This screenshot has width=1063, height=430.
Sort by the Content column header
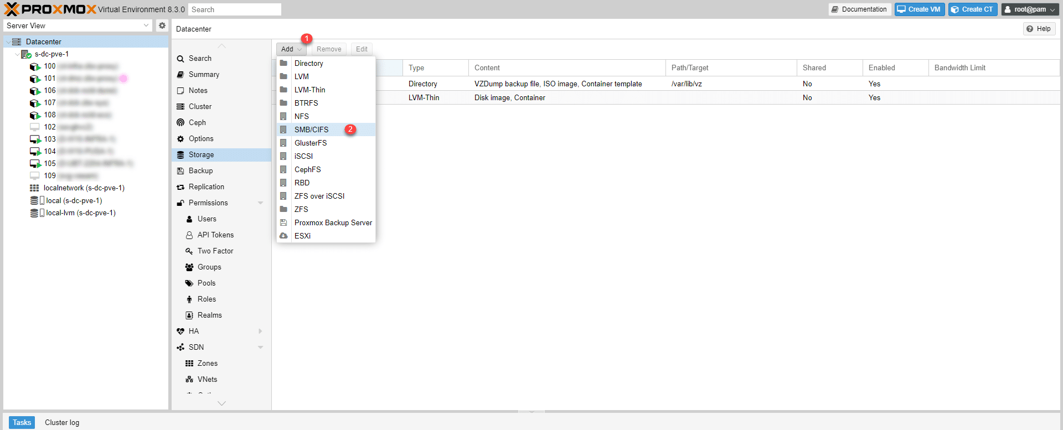[567, 68]
